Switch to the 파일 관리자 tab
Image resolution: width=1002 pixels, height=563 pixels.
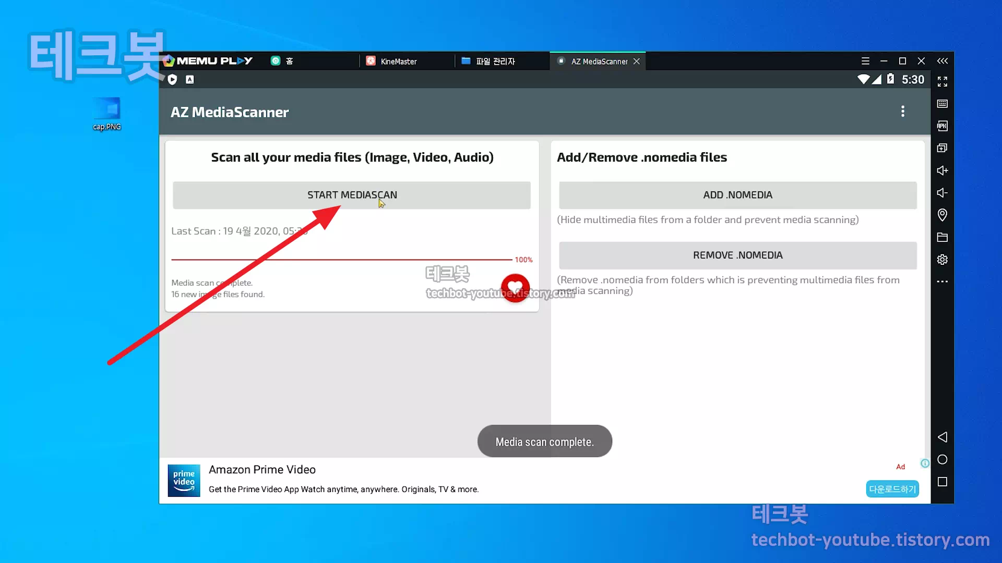(495, 62)
